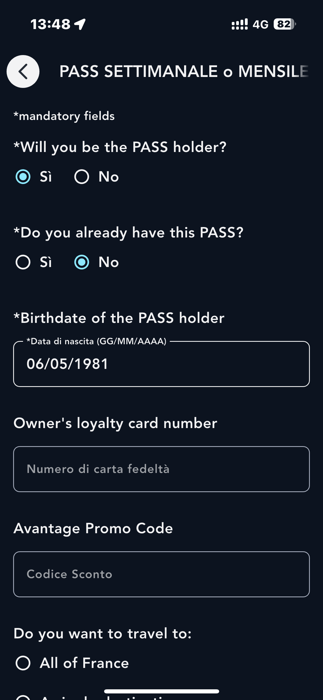The height and width of the screenshot is (700, 323).
Task: Tap the PASS SETTIMANALE o MENSILE title
Action: click(x=184, y=71)
